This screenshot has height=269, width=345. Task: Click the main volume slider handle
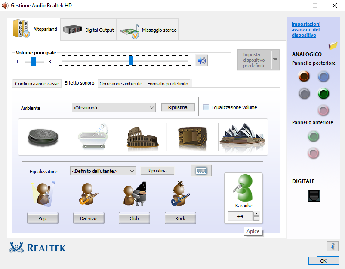tap(131, 61)
